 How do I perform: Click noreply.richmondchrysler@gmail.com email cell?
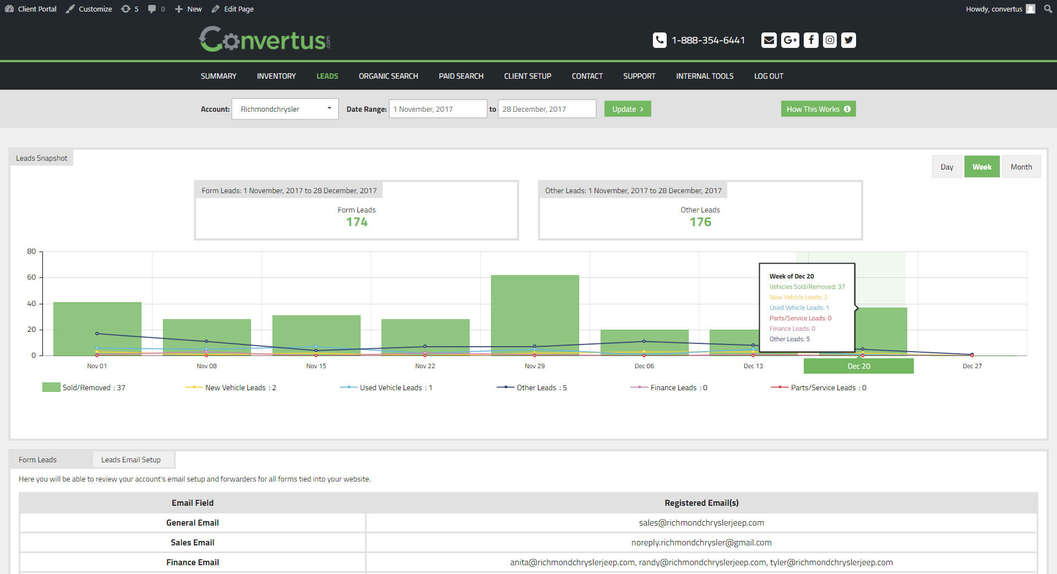pyautogui.click(x=701, y=543)
